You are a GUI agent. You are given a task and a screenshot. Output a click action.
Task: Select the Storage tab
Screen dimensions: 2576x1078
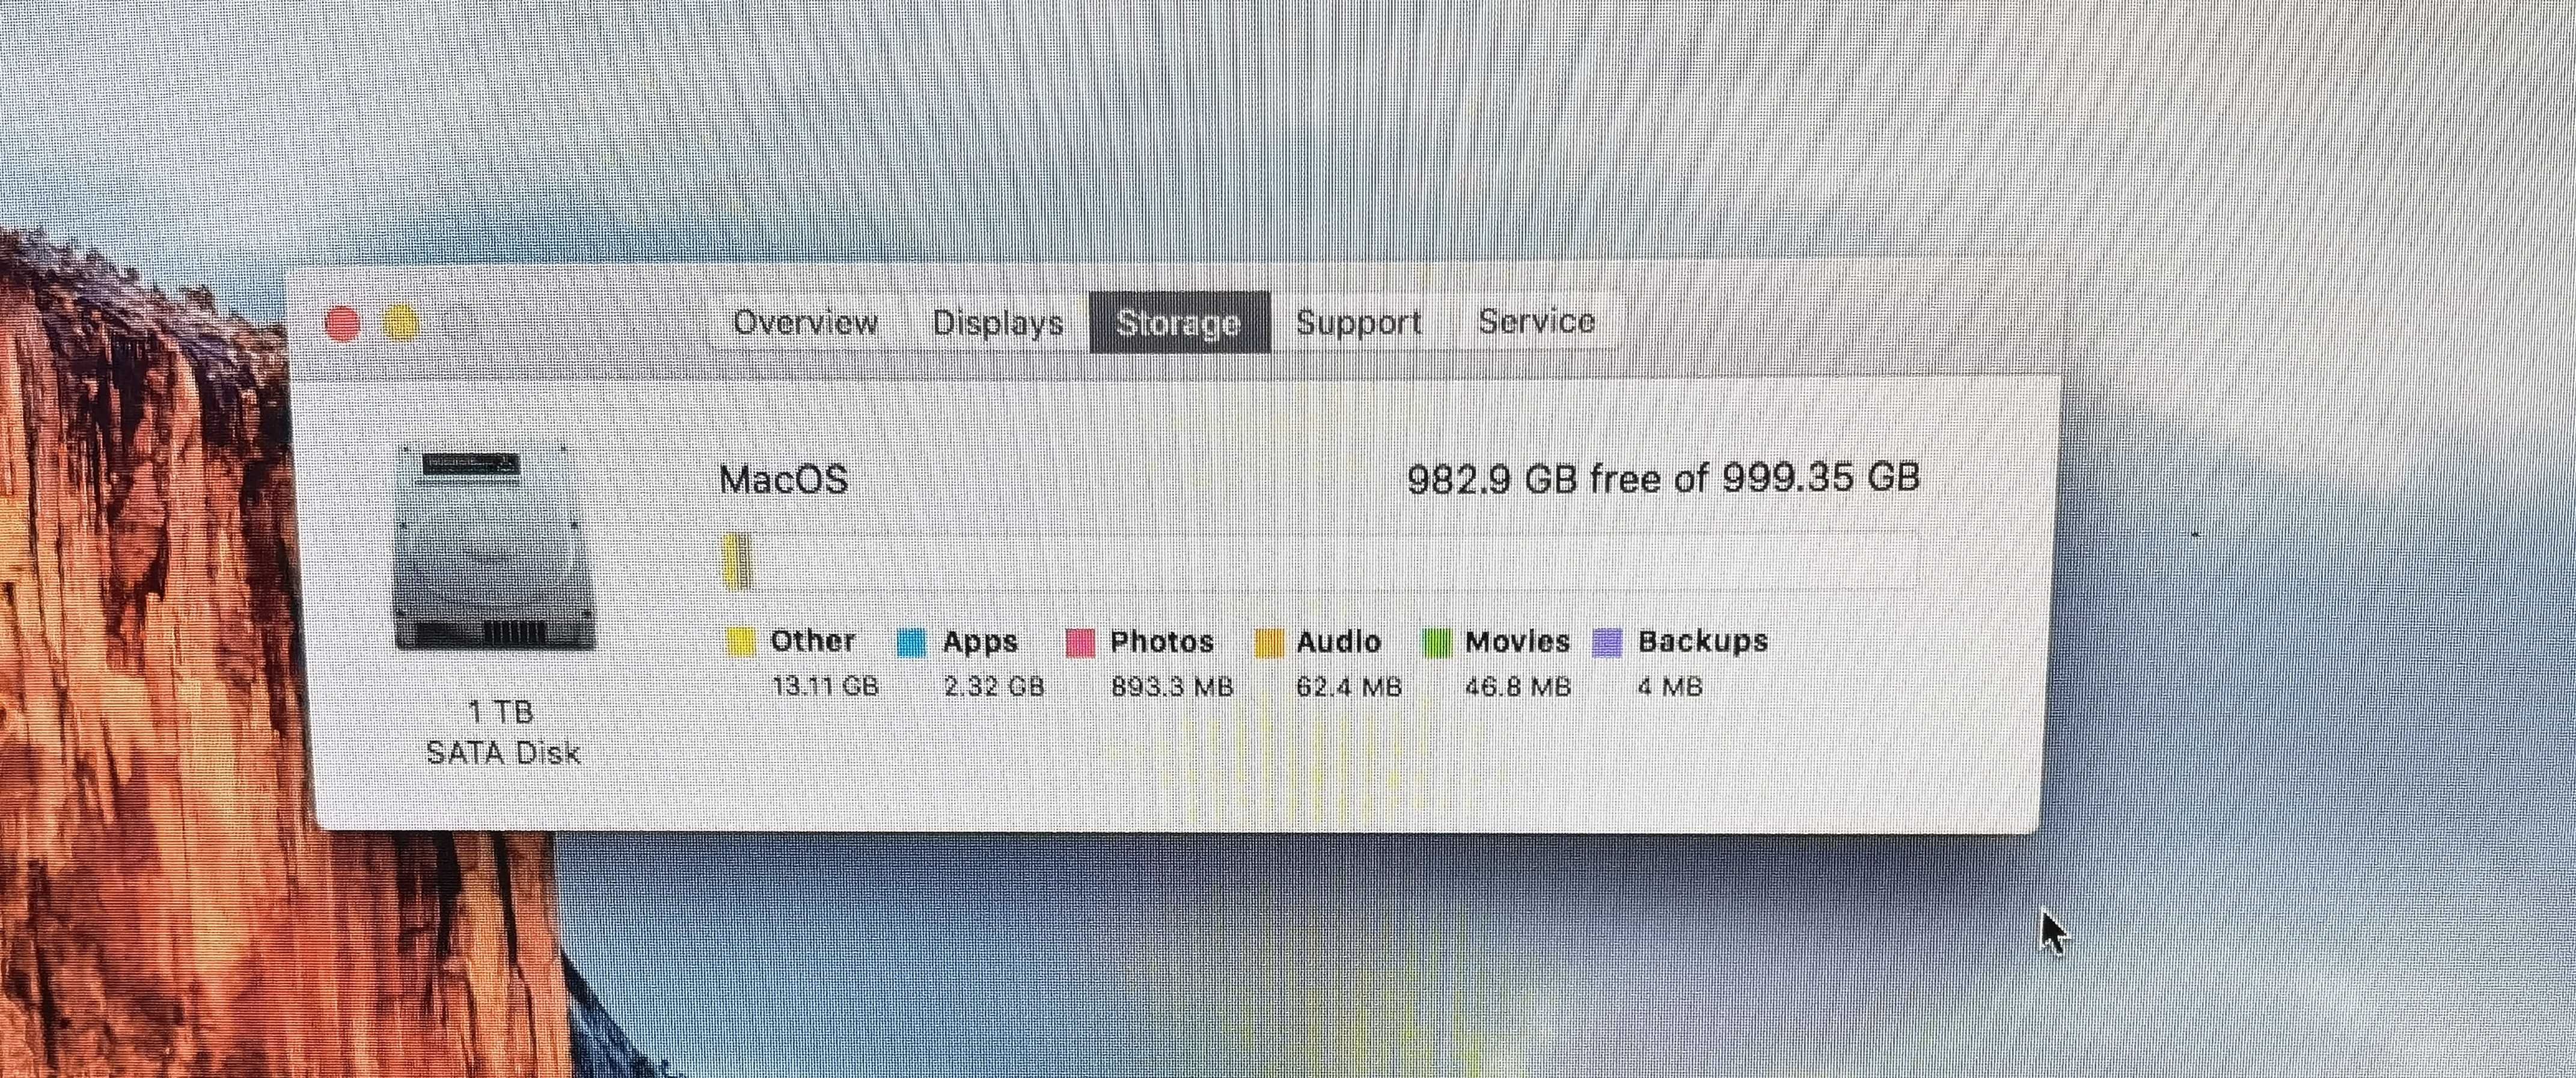1179,322
